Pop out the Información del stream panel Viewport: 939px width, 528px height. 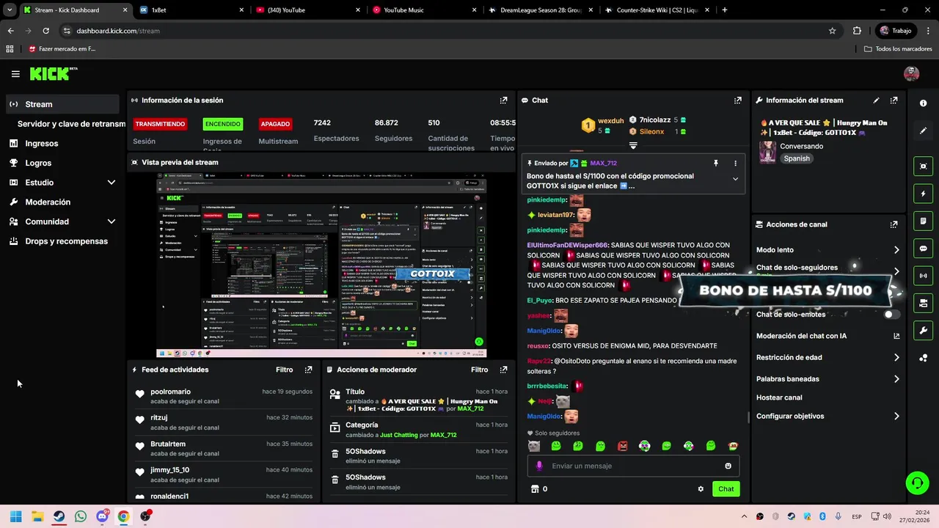[894, 100]
